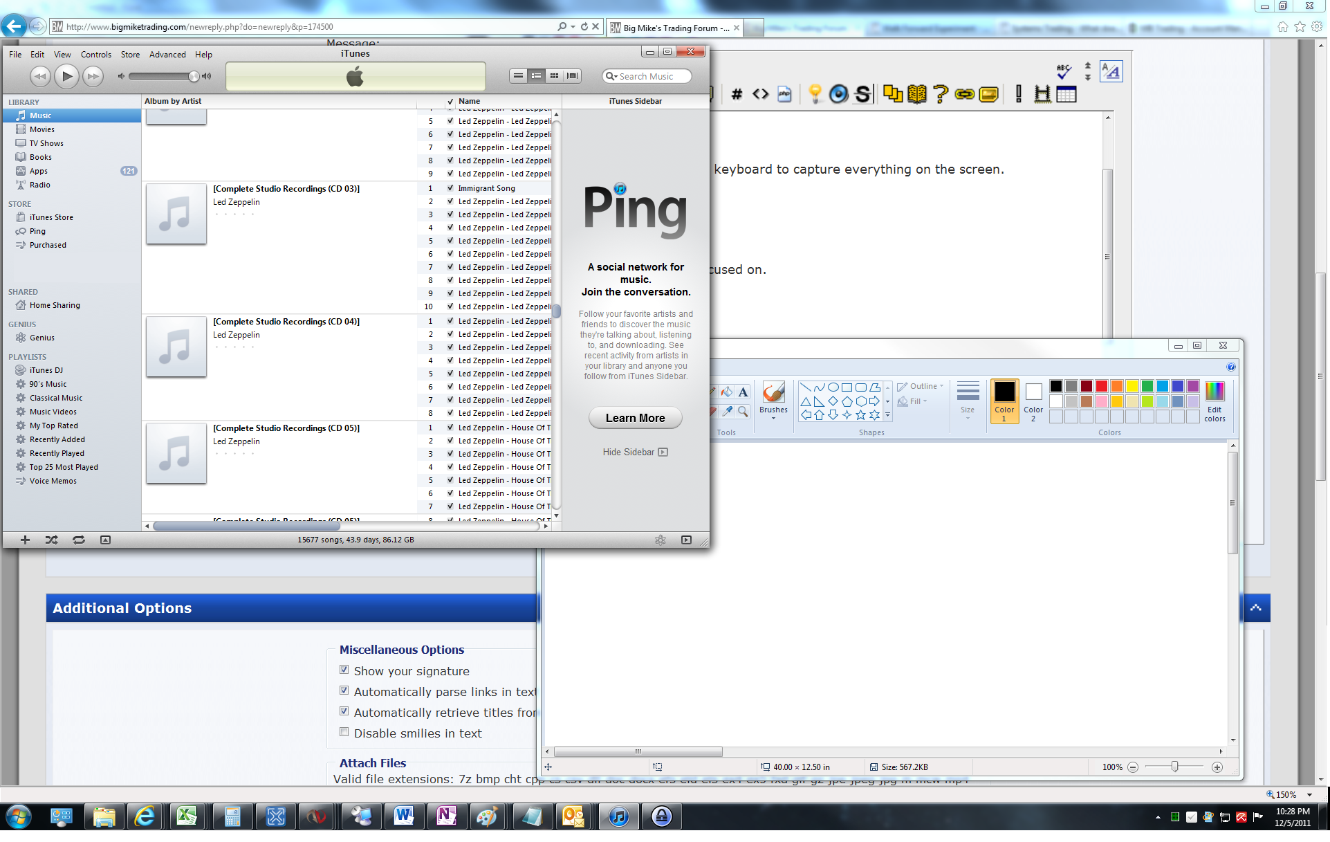Switch iTunes to Cover Flow view
Screen dimensions: 1330x842
coord(572,76)
